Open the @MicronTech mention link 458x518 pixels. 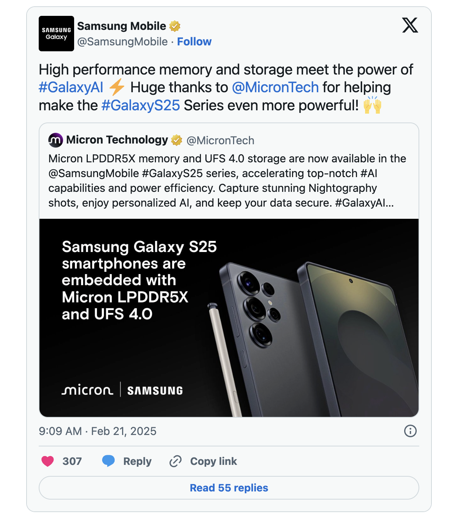pyautogui.click(x=275, y=87)
